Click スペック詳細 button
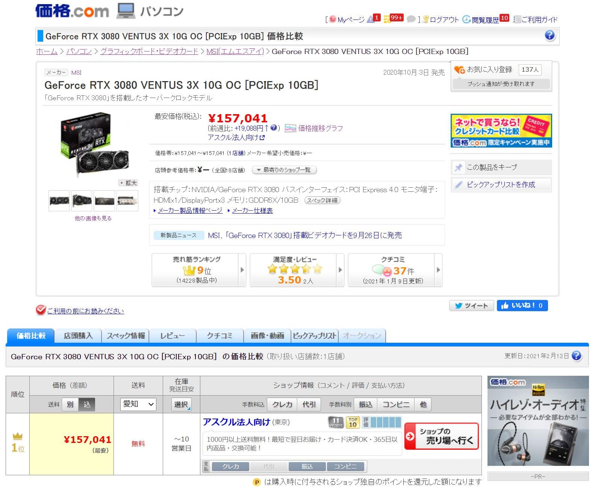This screenshot has height=491, width=595. (x=322, y=200)
